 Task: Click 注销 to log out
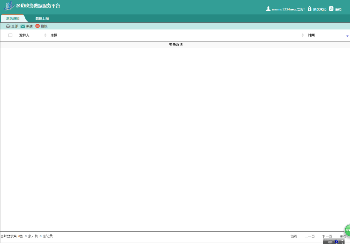[338, 9]
